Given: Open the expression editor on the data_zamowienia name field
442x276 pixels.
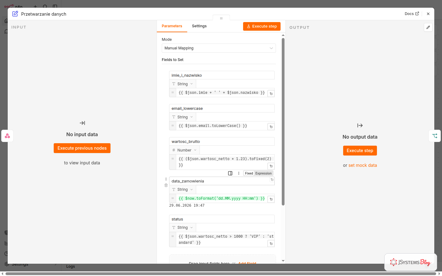Looking at the screenshot, I should coord(272,180).
